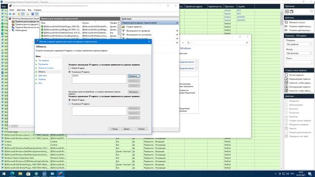
Task: Click the Назад button in wizard
Action: 114,129
